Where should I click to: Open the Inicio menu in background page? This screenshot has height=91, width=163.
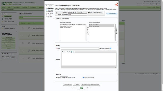(4, 7)
